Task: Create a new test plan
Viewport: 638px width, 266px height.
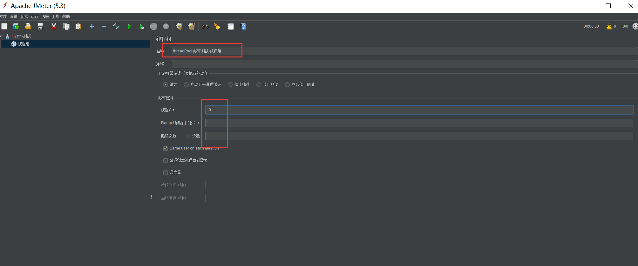Action: (x=4, y=26)
